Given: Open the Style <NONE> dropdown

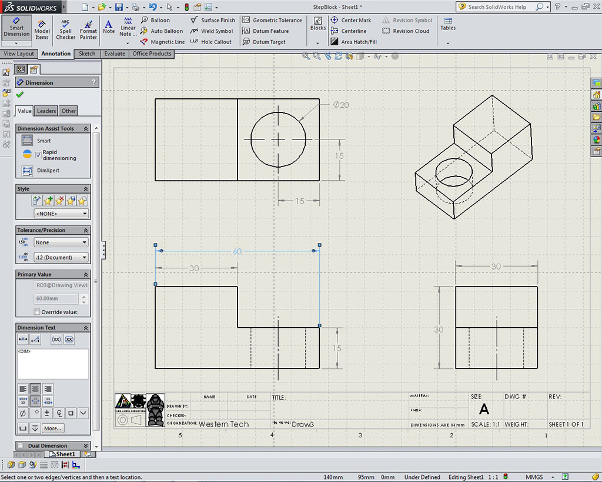Looking at the screenshot, I should pyautogui.click(x=61, y=214).
